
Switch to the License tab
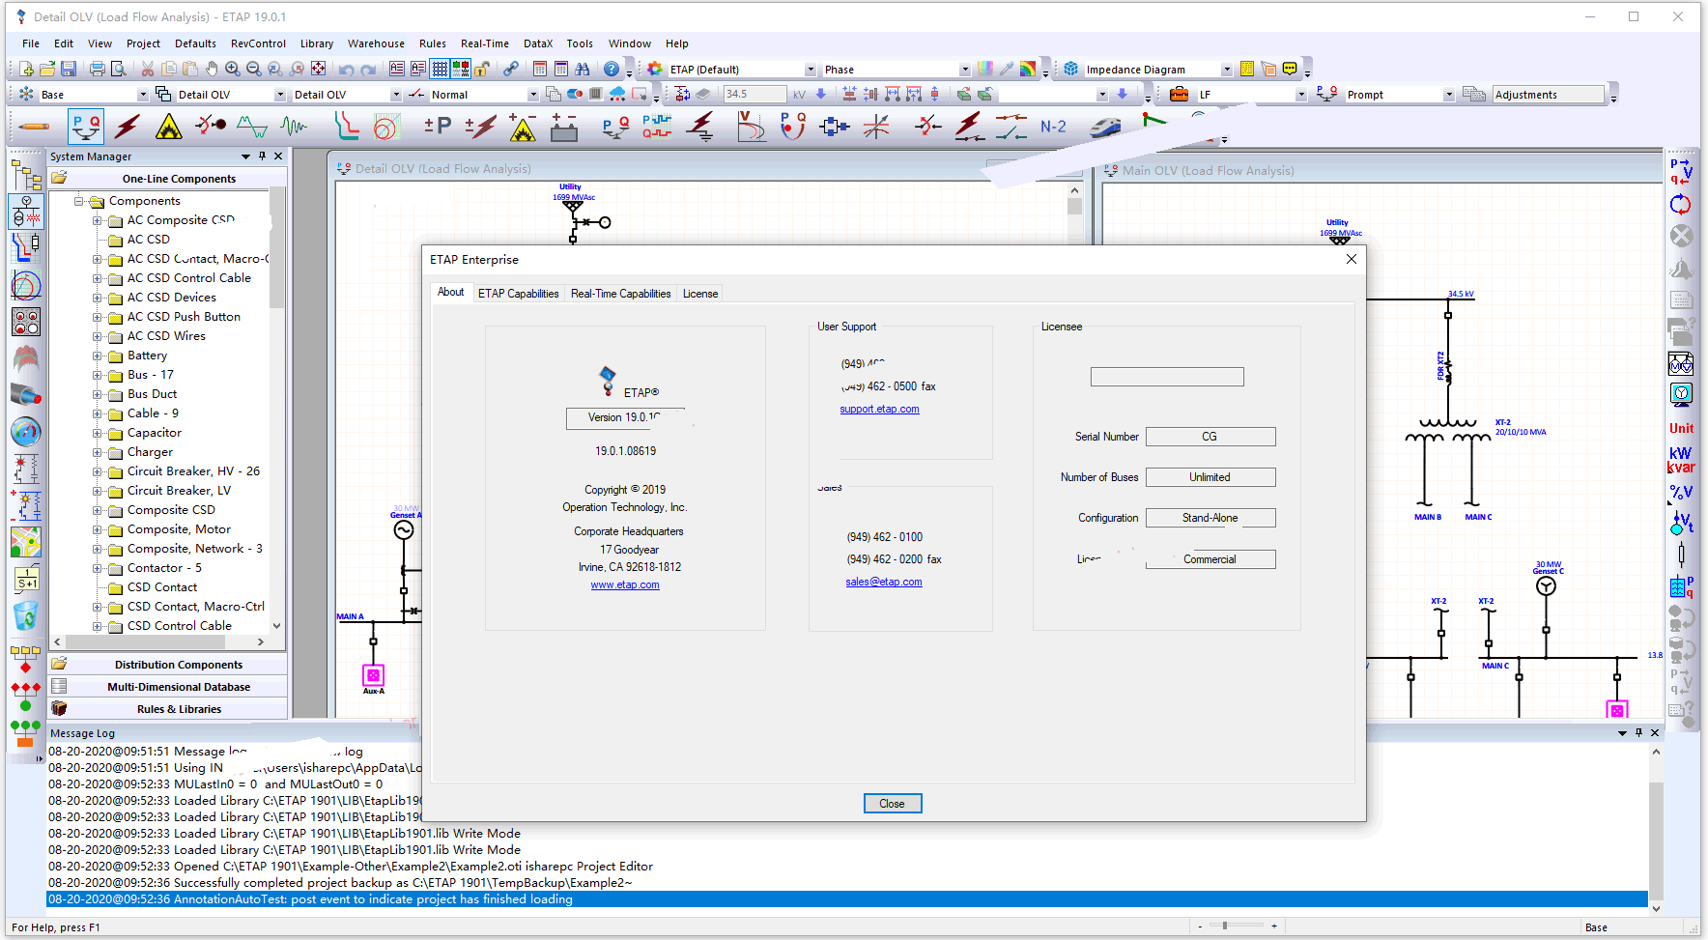pyautogui.click(x=700, y=294)
